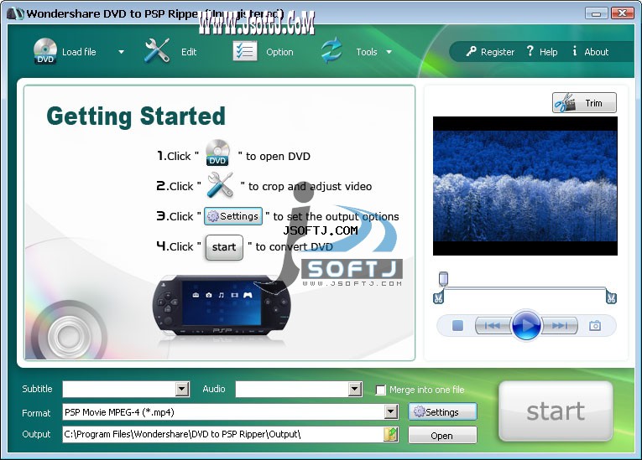Stop video playback

[457, 325]
